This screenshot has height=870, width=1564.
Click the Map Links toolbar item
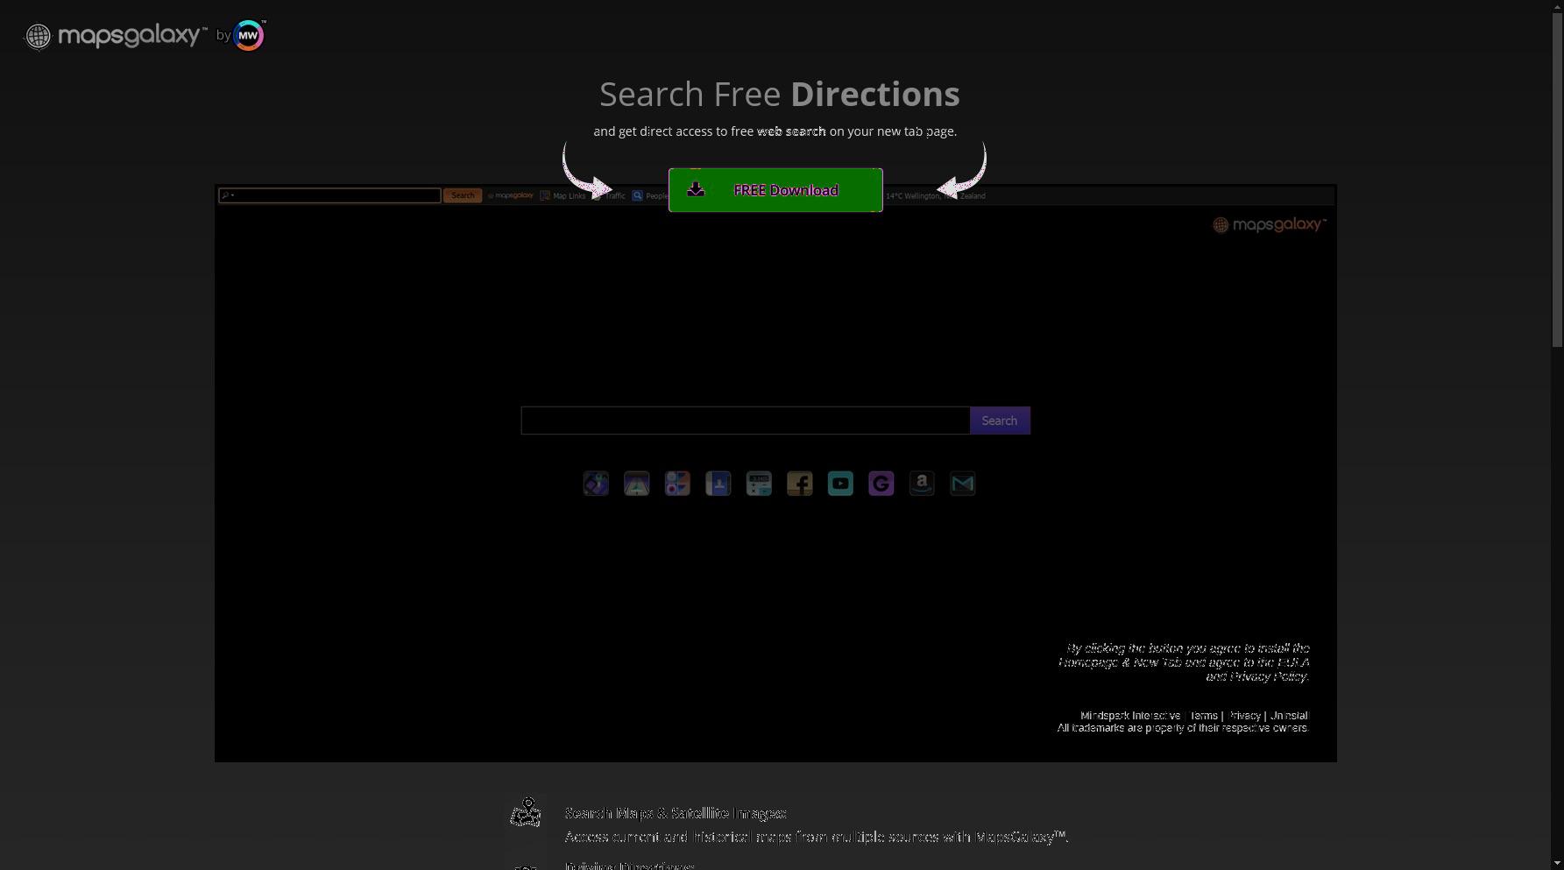point(563,195)
